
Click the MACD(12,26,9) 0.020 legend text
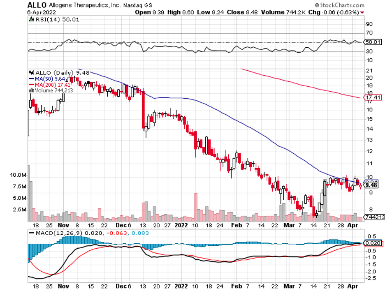(x=69, y=233)
